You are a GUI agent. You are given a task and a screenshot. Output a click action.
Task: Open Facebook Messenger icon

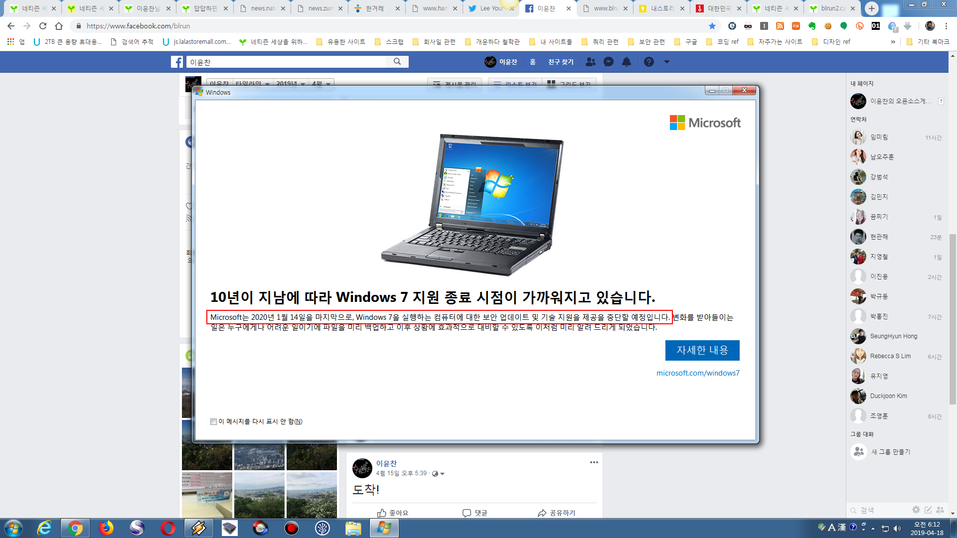point(609,62)
